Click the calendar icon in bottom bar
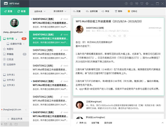 click(x=16, y=124)
